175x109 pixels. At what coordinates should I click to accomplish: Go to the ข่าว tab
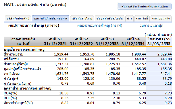click(129, 18)
